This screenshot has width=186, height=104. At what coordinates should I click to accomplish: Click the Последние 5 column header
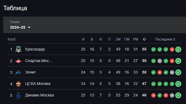(x=165, y=39)
